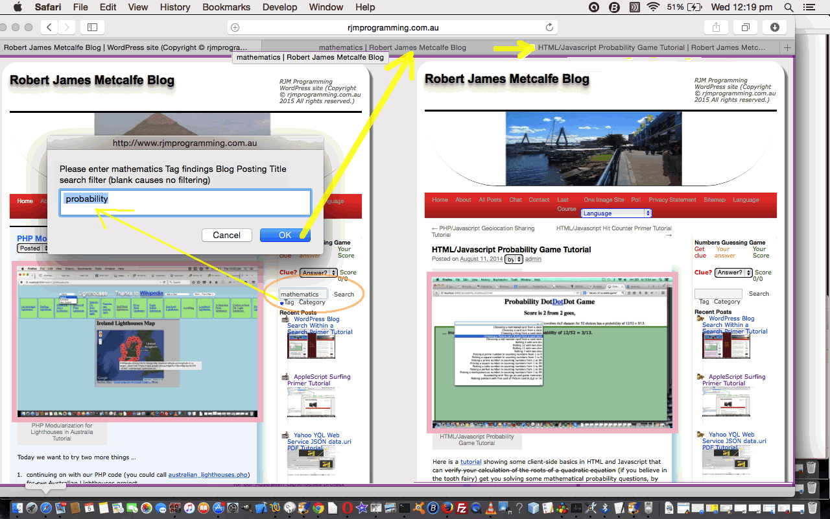The height and width of the screenshot is (519, 830).
Task: Open Wi-Fi status menu
Action: pos(653,7)
